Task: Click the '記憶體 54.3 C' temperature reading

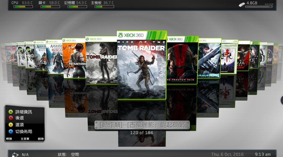Action: [75, 3]
